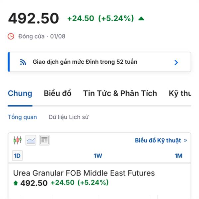The image size is (199, 199).
Task: Select the 1D timeframe
Action: 17,156
